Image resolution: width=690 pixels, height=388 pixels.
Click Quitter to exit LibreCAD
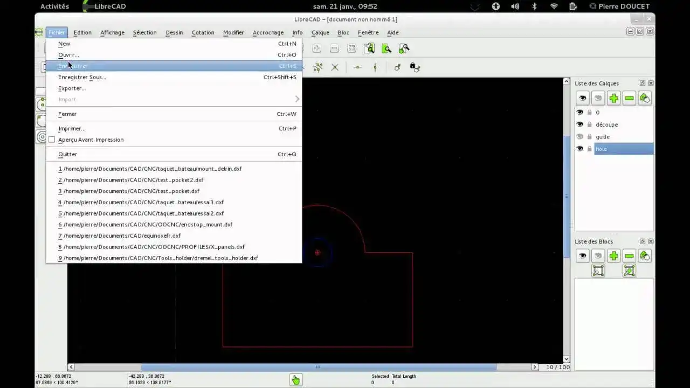point(67,154)
